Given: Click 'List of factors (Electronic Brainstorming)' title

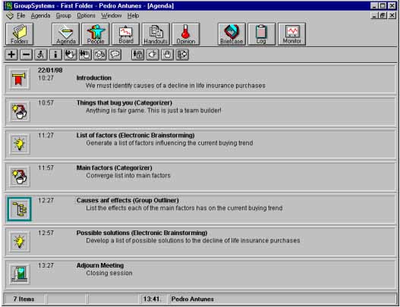Looking at the screenshot, I should pyautogui.click(x=135, y=135).
